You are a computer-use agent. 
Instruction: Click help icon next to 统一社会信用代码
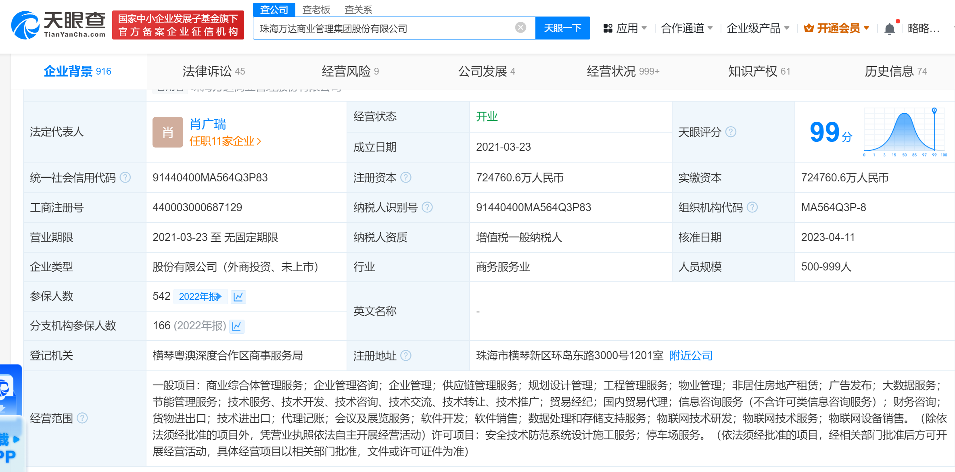pos(125,178)
